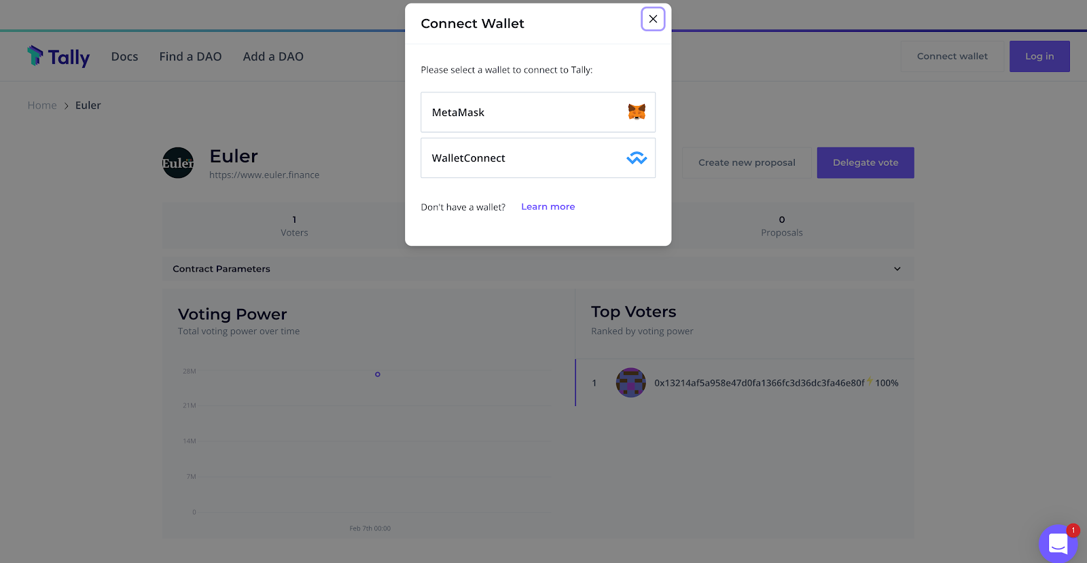Open the Docs menu item
1087x563 pixels.
point(124,56)
